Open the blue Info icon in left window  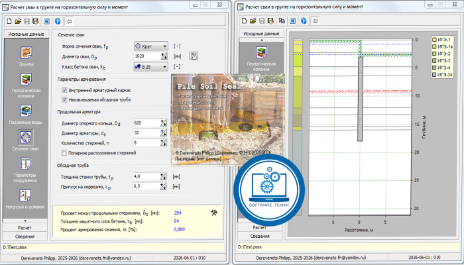[58, 21]
